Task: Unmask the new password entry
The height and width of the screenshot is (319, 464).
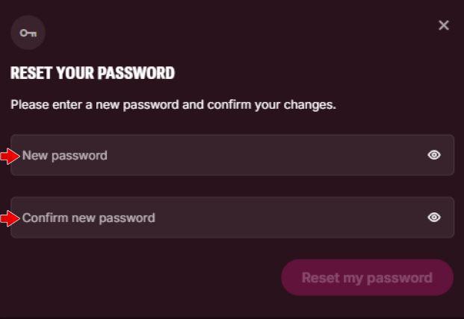Action: [x=434, y=155]
